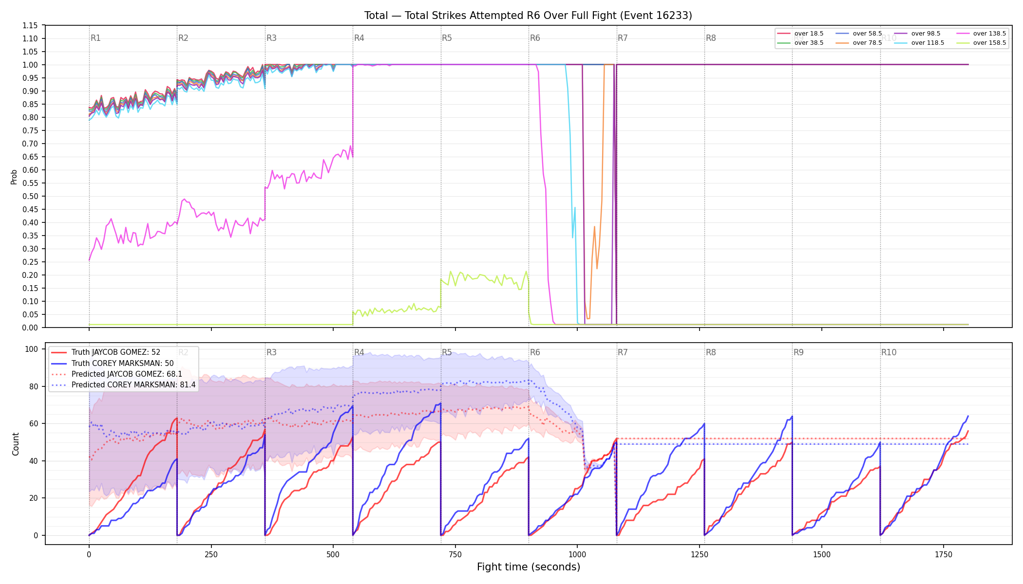Click the 60 tick on the Count axis
This screenshot has height=584, width=1023.
tap(34, 423)
